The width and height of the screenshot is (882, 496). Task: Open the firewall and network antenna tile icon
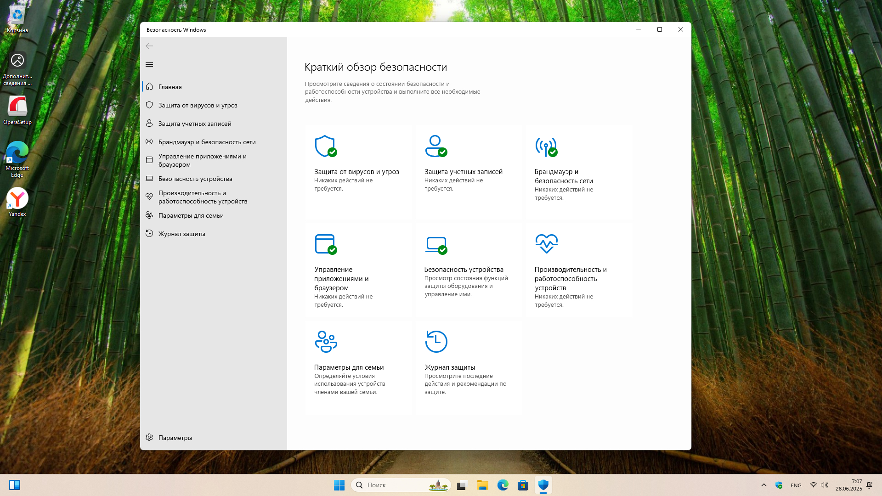(546, 146)
